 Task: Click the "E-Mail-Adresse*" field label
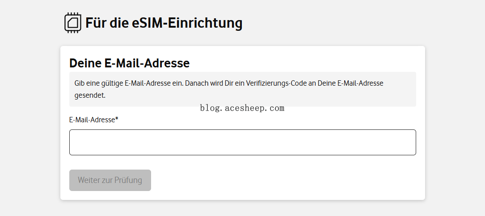93,120
